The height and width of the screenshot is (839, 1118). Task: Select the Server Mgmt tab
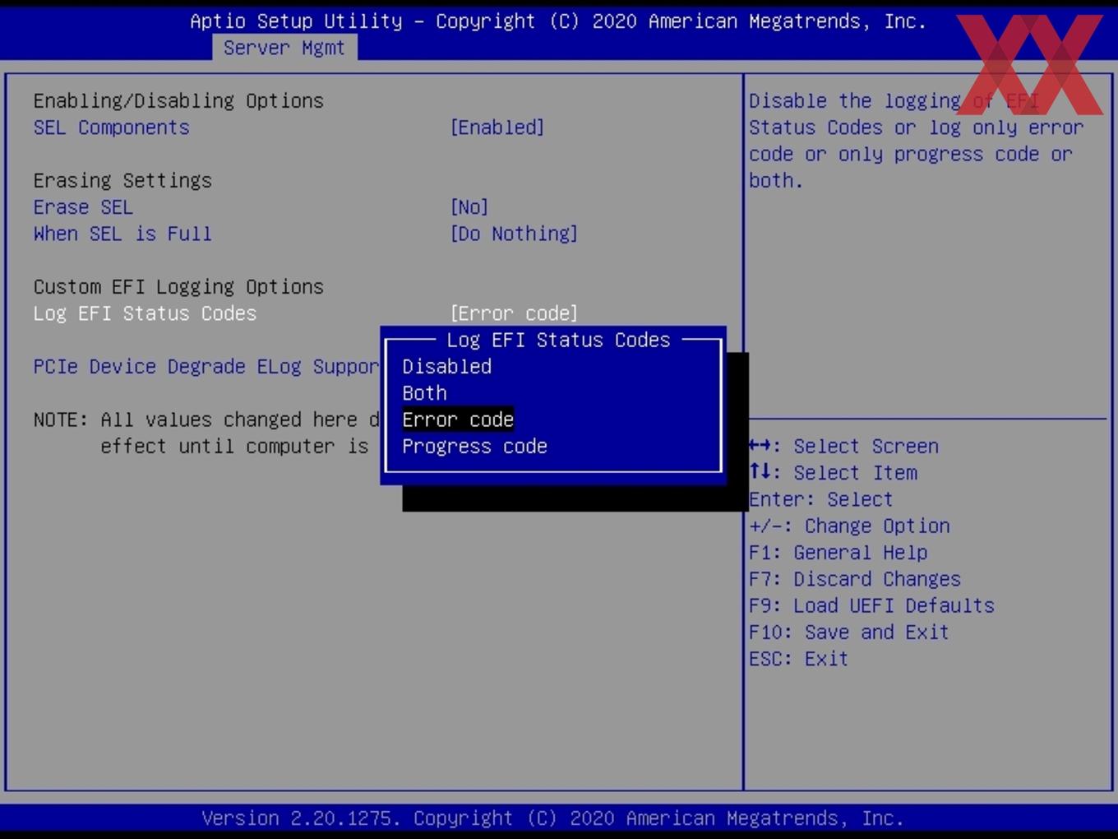click(x=284, y=48)
